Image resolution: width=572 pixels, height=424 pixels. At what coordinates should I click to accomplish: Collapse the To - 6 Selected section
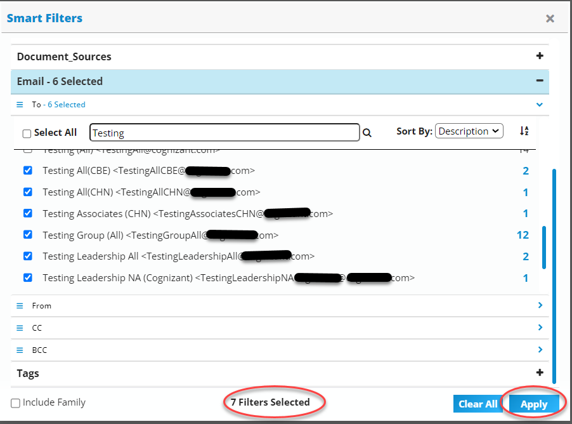540,104
